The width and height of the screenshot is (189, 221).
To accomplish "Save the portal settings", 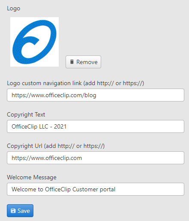I will [20, 211].
